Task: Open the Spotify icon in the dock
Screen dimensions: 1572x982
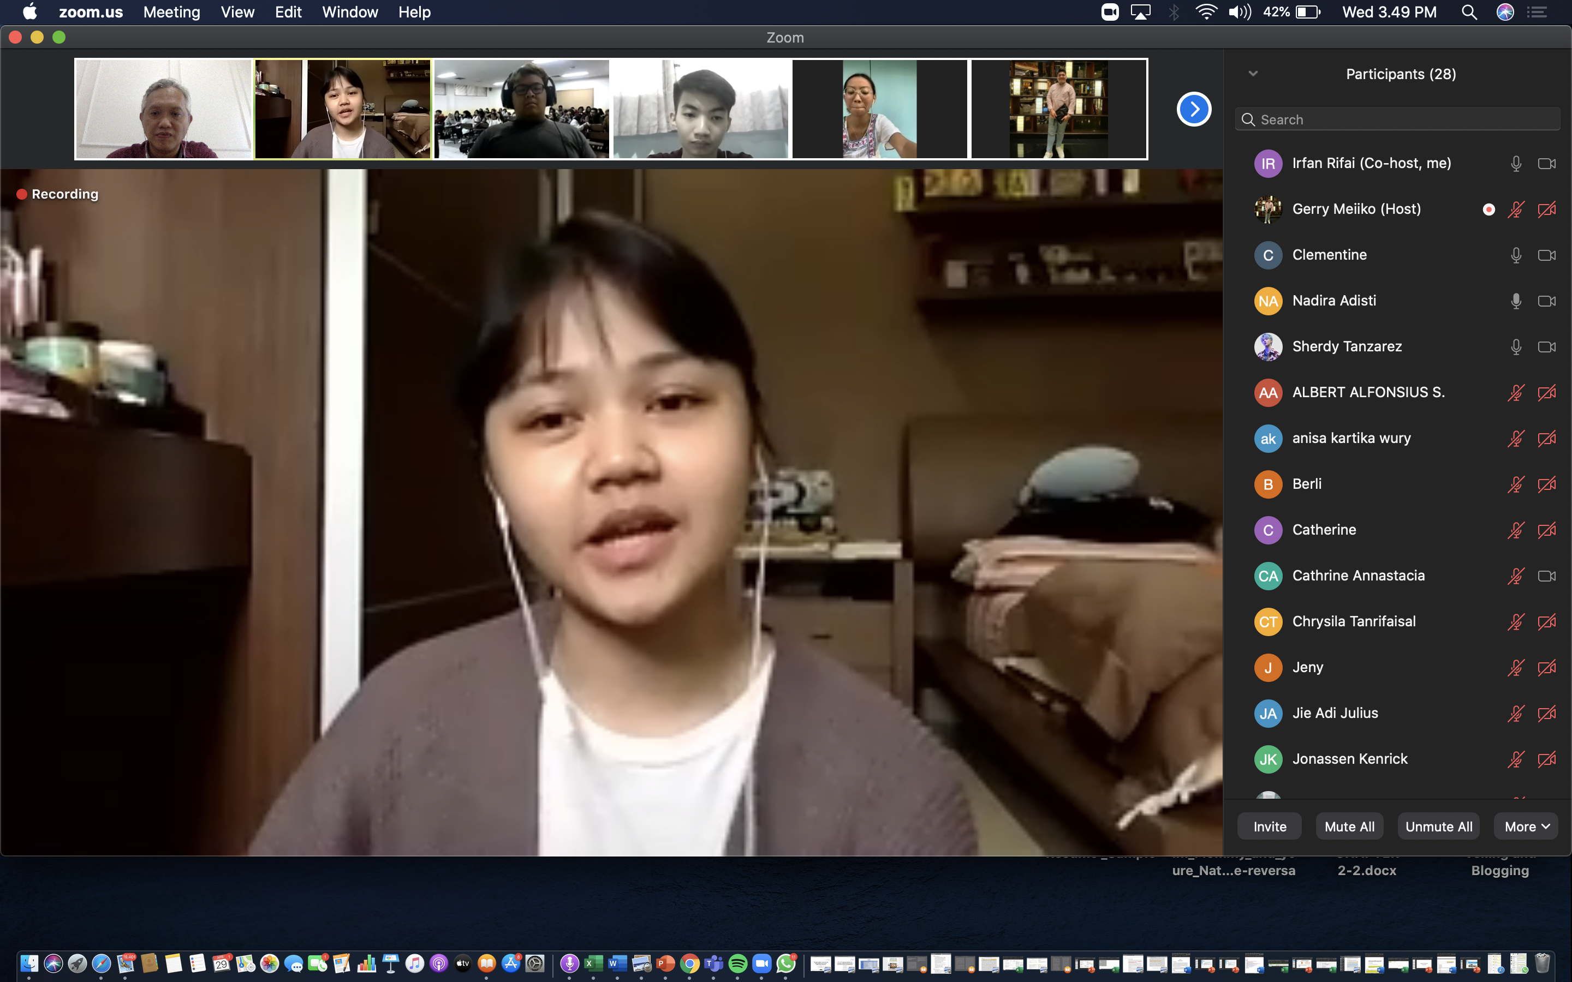Action: click(738, 963)
